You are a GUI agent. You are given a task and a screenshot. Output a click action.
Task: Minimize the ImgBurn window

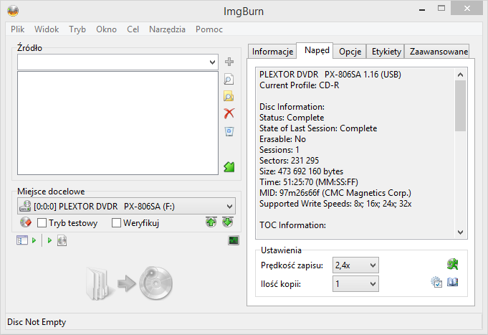coord(422,9)
